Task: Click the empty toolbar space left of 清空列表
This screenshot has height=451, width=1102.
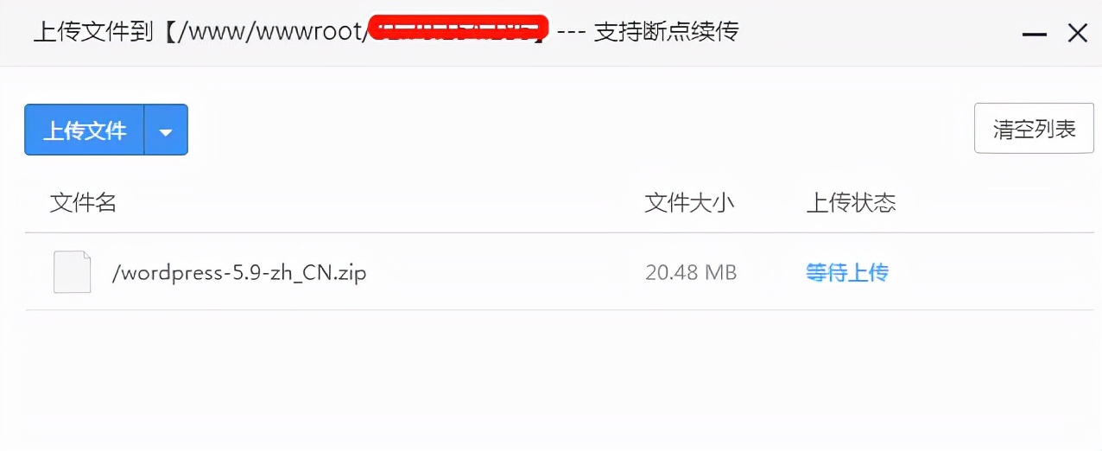Action: pos(580,130)
